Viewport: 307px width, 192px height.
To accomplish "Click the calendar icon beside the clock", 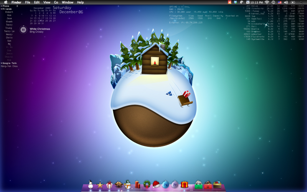I will [x=248, y=2].
